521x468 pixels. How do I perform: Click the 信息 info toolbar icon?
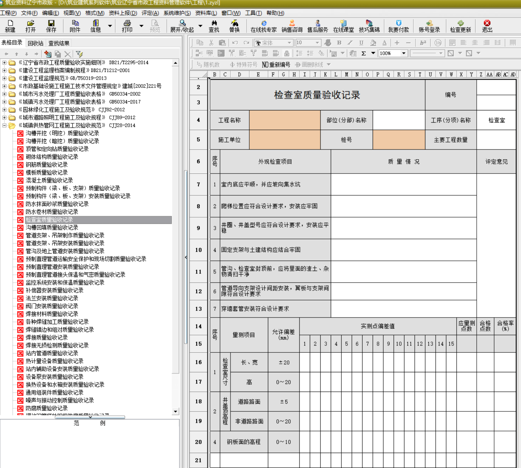pyautogui.click(x=95, y=26)
